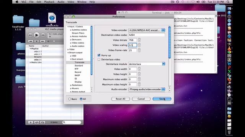The height and width of the screenshot is (137, 245).
Task: Click the add (+) playlist button
Action: (31, 123)
